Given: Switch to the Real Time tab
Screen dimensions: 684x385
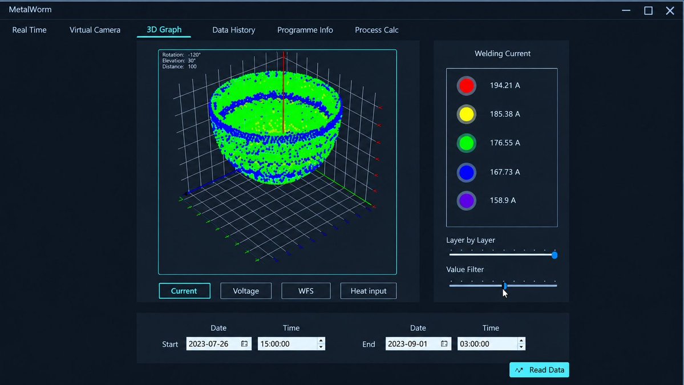Looking at the screenshot, I should (x=29, y=30).
